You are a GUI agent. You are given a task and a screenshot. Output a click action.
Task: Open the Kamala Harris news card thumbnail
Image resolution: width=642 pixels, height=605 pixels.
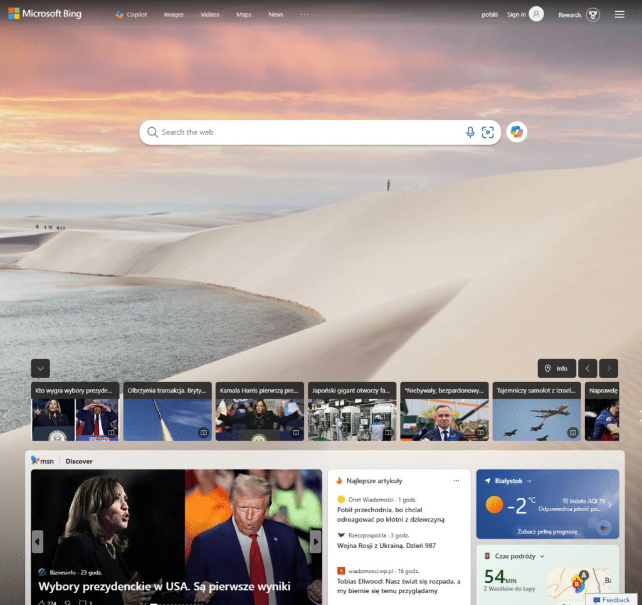click(x=260, y=418)
